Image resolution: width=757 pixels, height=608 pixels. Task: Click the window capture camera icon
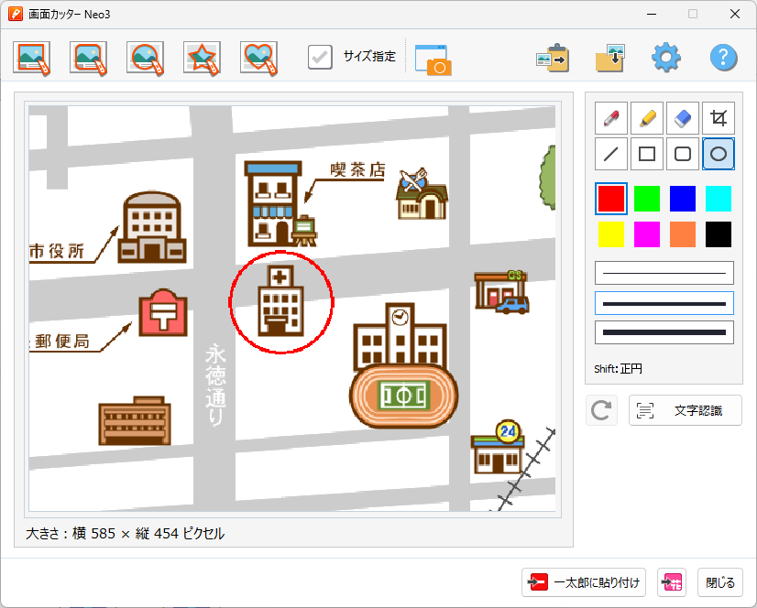(x=433, y=59)
